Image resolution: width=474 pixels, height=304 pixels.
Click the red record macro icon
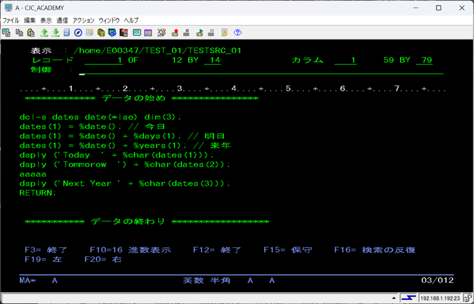pyautogui.click(x=175, y=33)
